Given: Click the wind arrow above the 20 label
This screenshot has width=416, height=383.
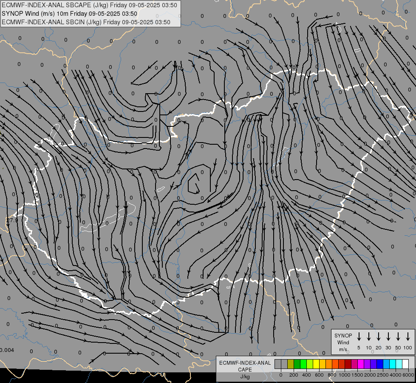Looking at the screenshot, I should (x=379, y=337).
